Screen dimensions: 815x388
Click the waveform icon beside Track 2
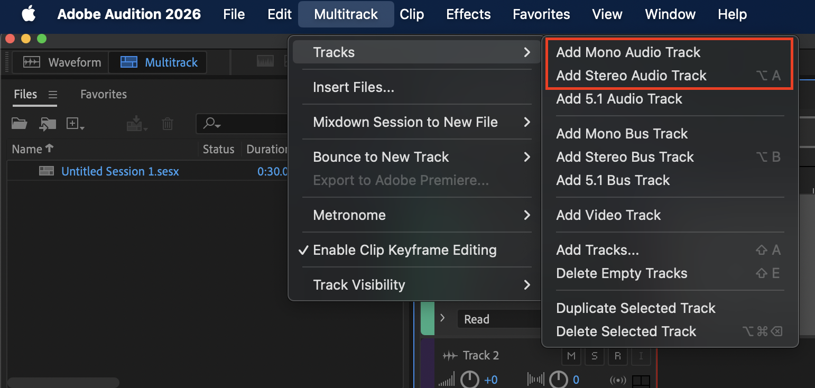(x=450, y=356)
